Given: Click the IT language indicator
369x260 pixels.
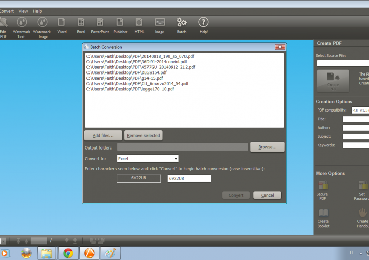Looking at the screenshot, I should (352, 252).
